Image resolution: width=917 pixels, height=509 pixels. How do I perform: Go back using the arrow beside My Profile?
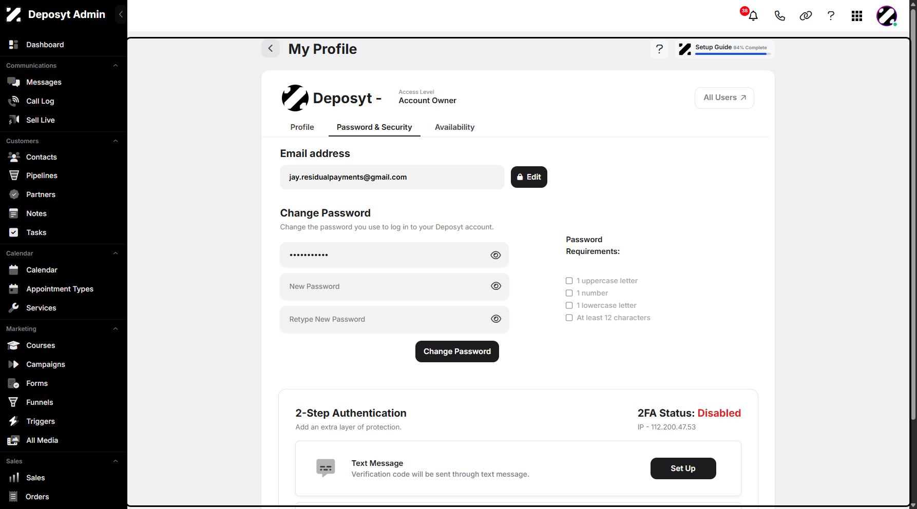[x=271, y=49]
